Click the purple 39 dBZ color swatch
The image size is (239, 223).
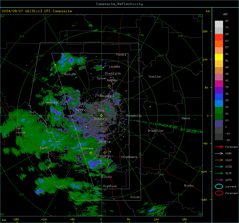219,90
